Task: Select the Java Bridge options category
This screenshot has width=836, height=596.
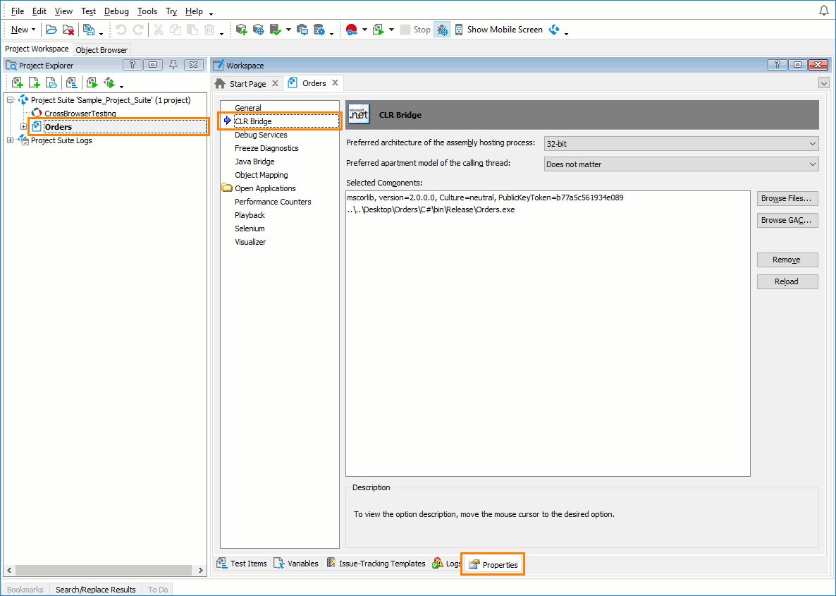Action: point(254,162)
